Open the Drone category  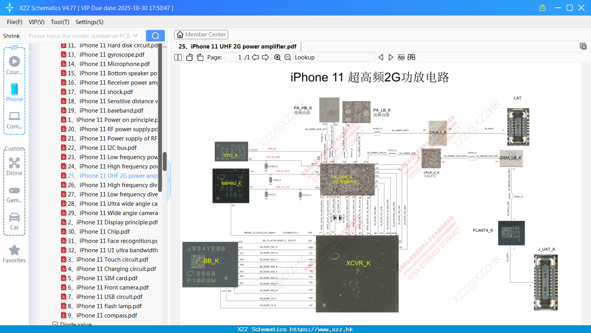14,166
